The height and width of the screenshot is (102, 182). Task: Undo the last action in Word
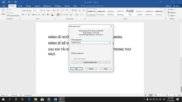(x=9, y=2)
